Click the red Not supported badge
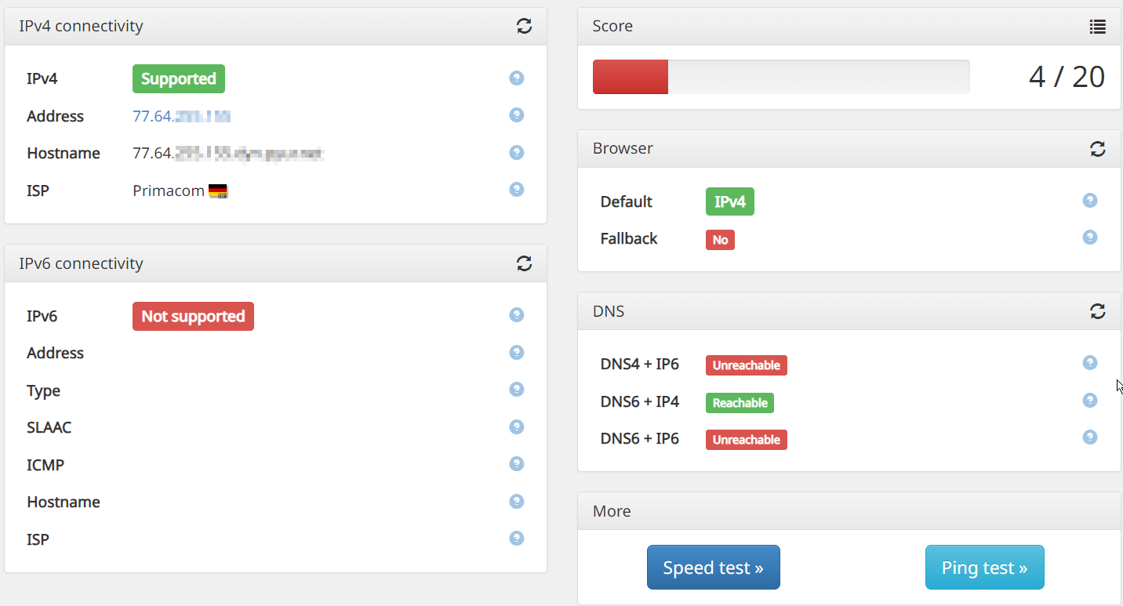Viewport: 1123px width, 606px height. (x=193, y=316)
